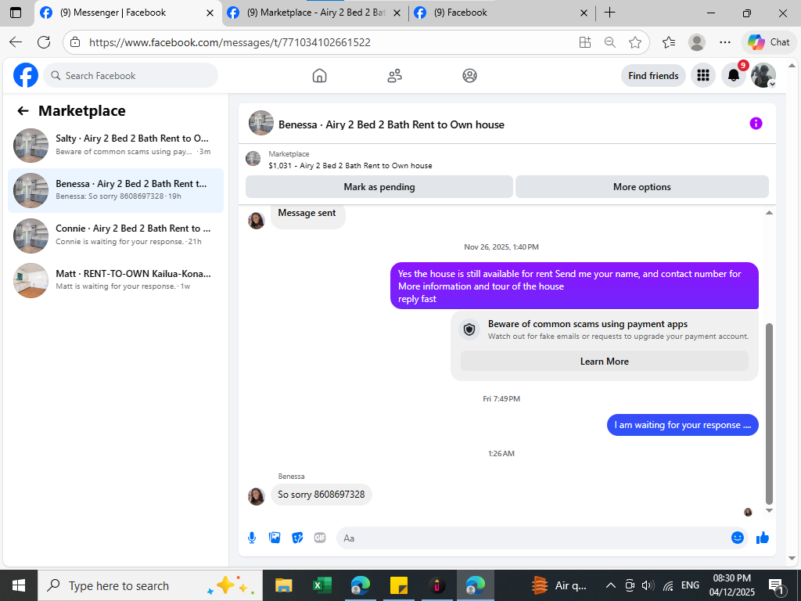Open the Facebook logo home link
801x601 pixels.
point(26,76)
